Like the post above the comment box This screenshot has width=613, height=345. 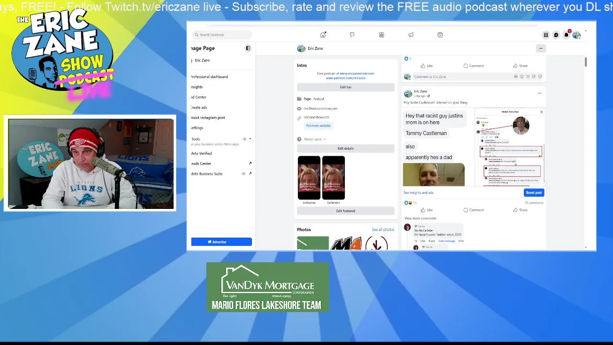coord(426,66)
